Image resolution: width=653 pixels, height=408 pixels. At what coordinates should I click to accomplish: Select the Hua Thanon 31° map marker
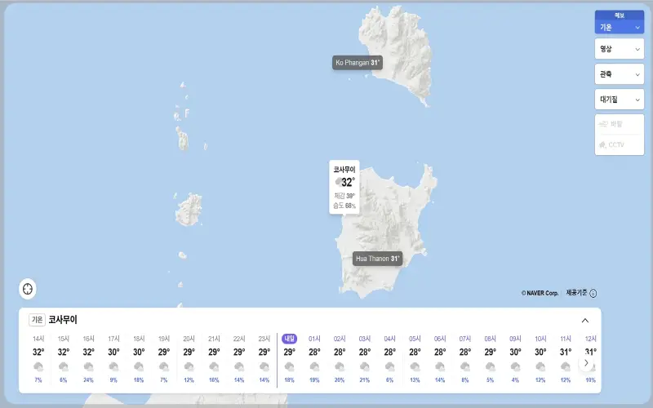[x=377, y=259]
